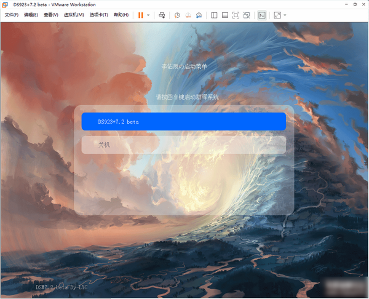Toggle the sidebar library panel icon
369x299 pixels.
pos(214,15)
